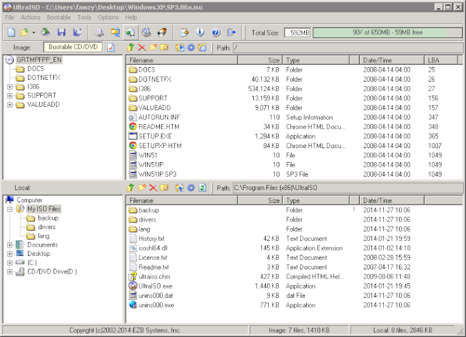
Task: Select SETUP.EXE in the image file list
Action: (x=155, y=136)
